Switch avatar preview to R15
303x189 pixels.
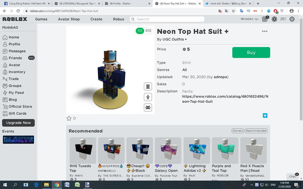coord(148,31)
